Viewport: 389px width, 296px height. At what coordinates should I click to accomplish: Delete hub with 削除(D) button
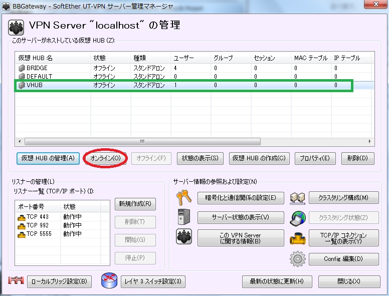point(358,158)
